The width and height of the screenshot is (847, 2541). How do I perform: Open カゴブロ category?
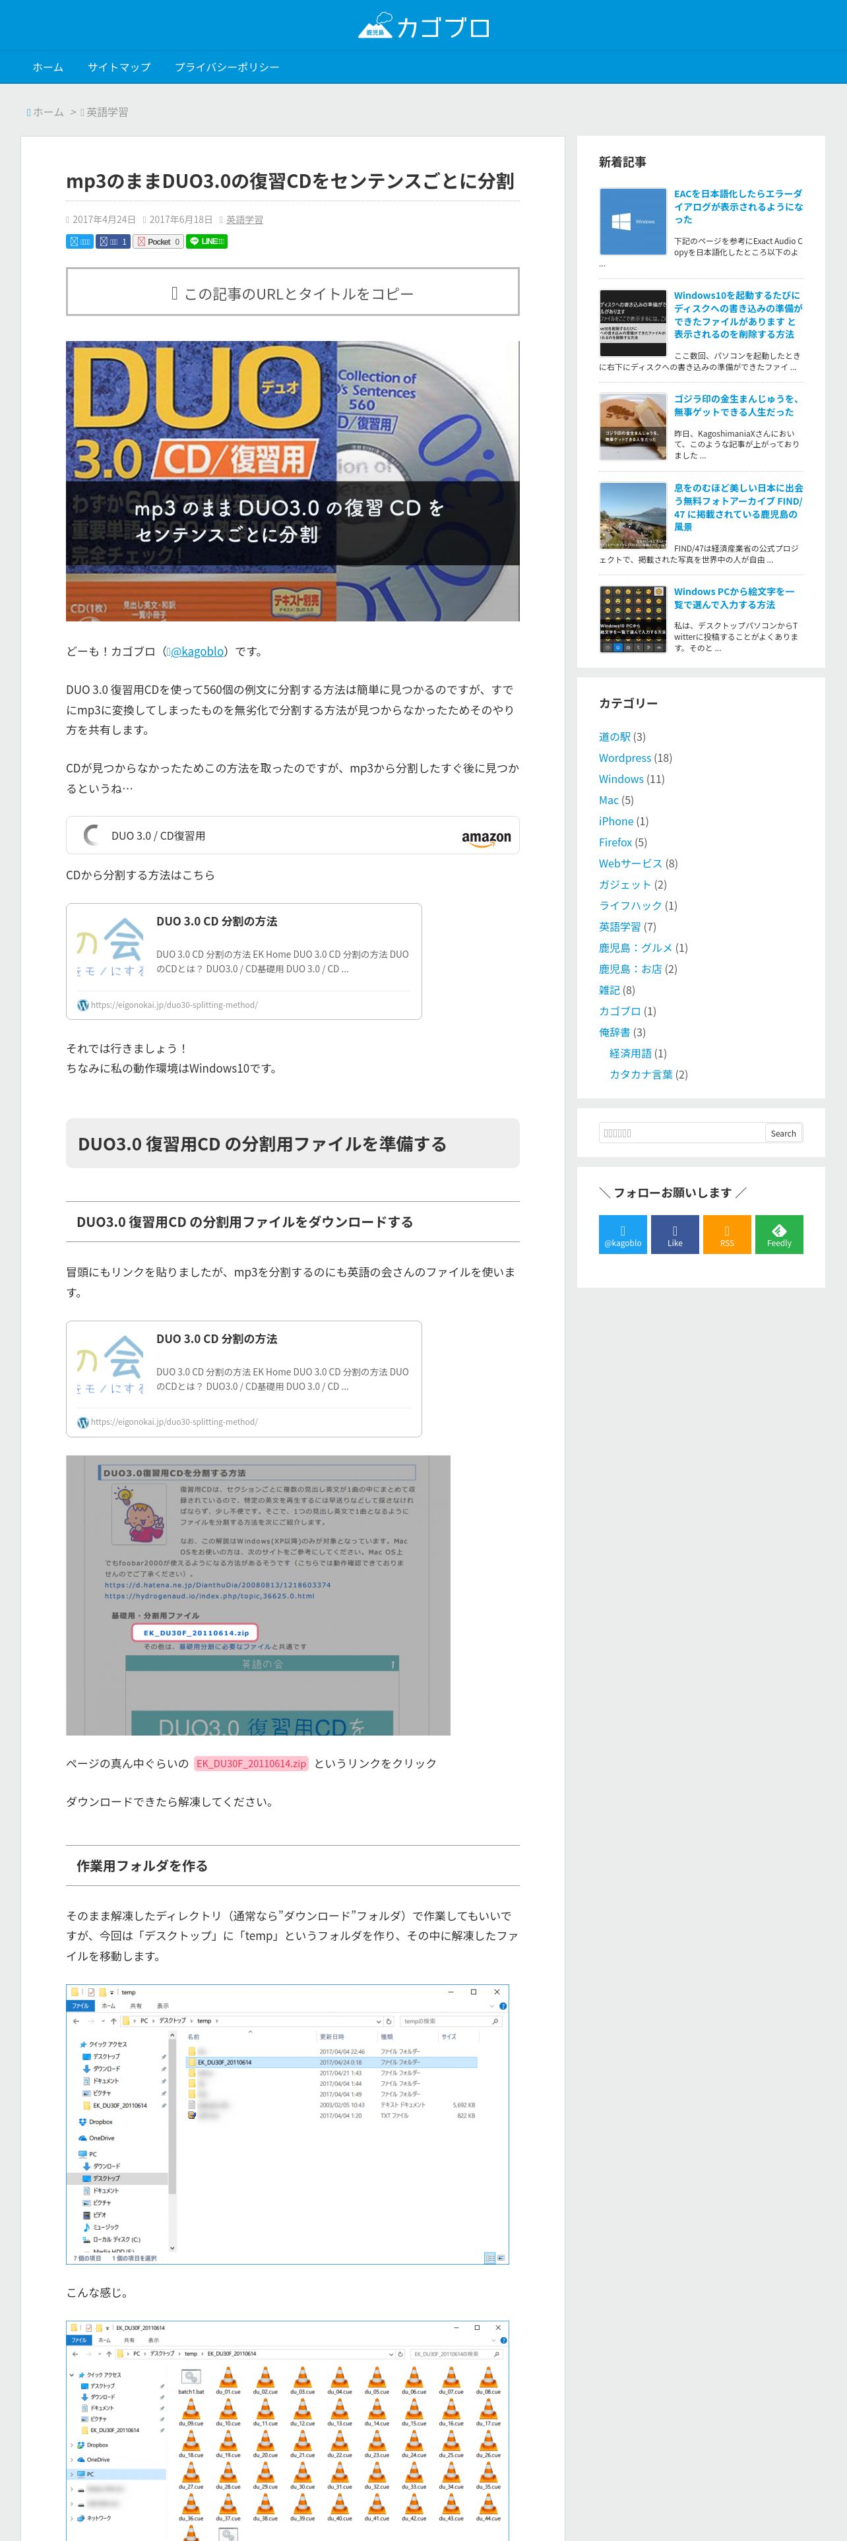(x=619, y=1011)
